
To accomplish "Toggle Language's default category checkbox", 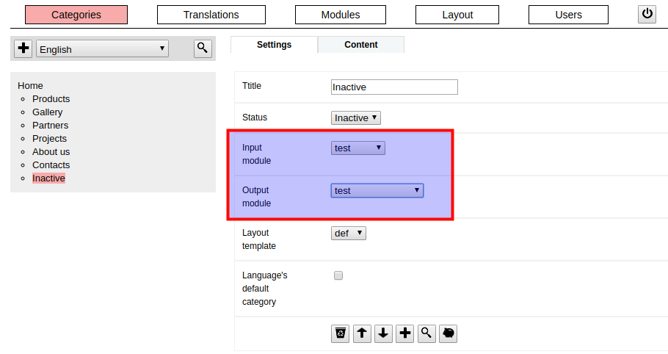I will point(338,275).
